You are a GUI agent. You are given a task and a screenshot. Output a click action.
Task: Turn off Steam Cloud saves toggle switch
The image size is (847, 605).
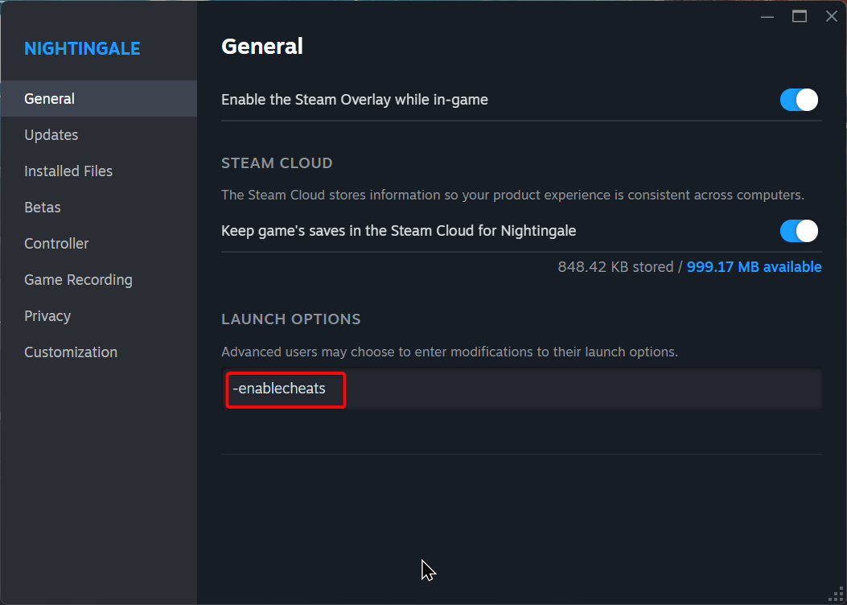(798, 232)
